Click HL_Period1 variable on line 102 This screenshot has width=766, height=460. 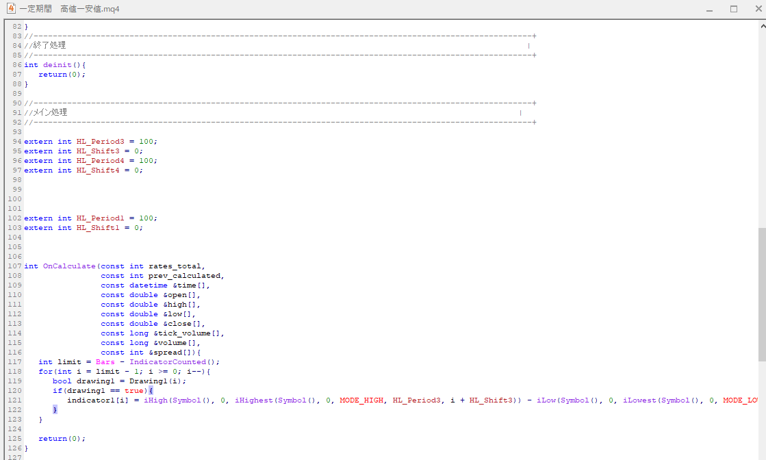(100, 218)
